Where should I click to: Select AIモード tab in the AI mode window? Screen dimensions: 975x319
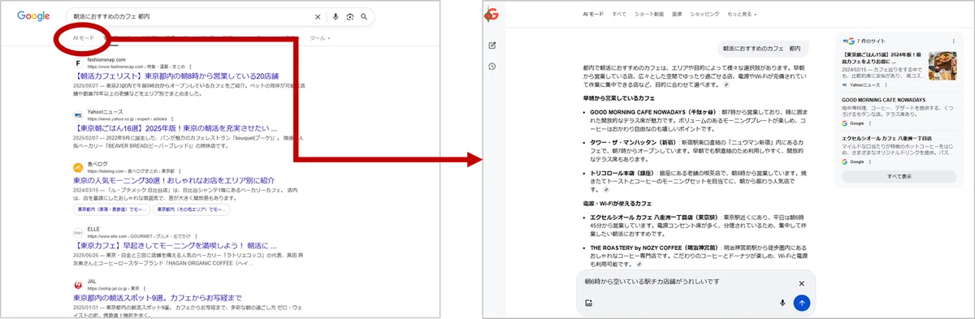pos(594,15)
